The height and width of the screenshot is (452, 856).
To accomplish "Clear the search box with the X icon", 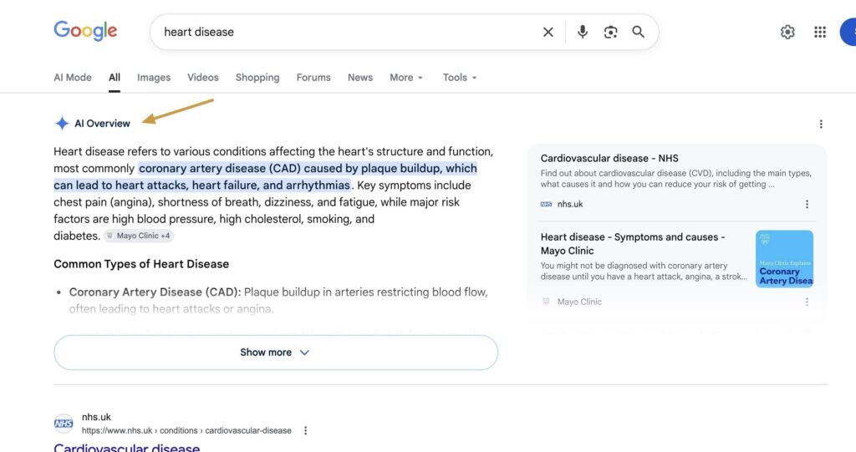I will [x=548, y=33].
